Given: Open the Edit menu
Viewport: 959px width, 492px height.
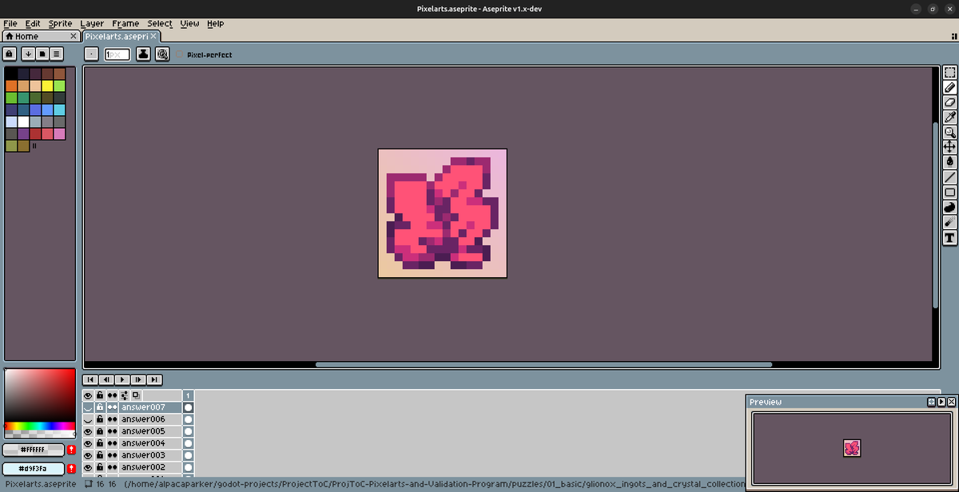Looking at the screenshot, I should 33,23.
